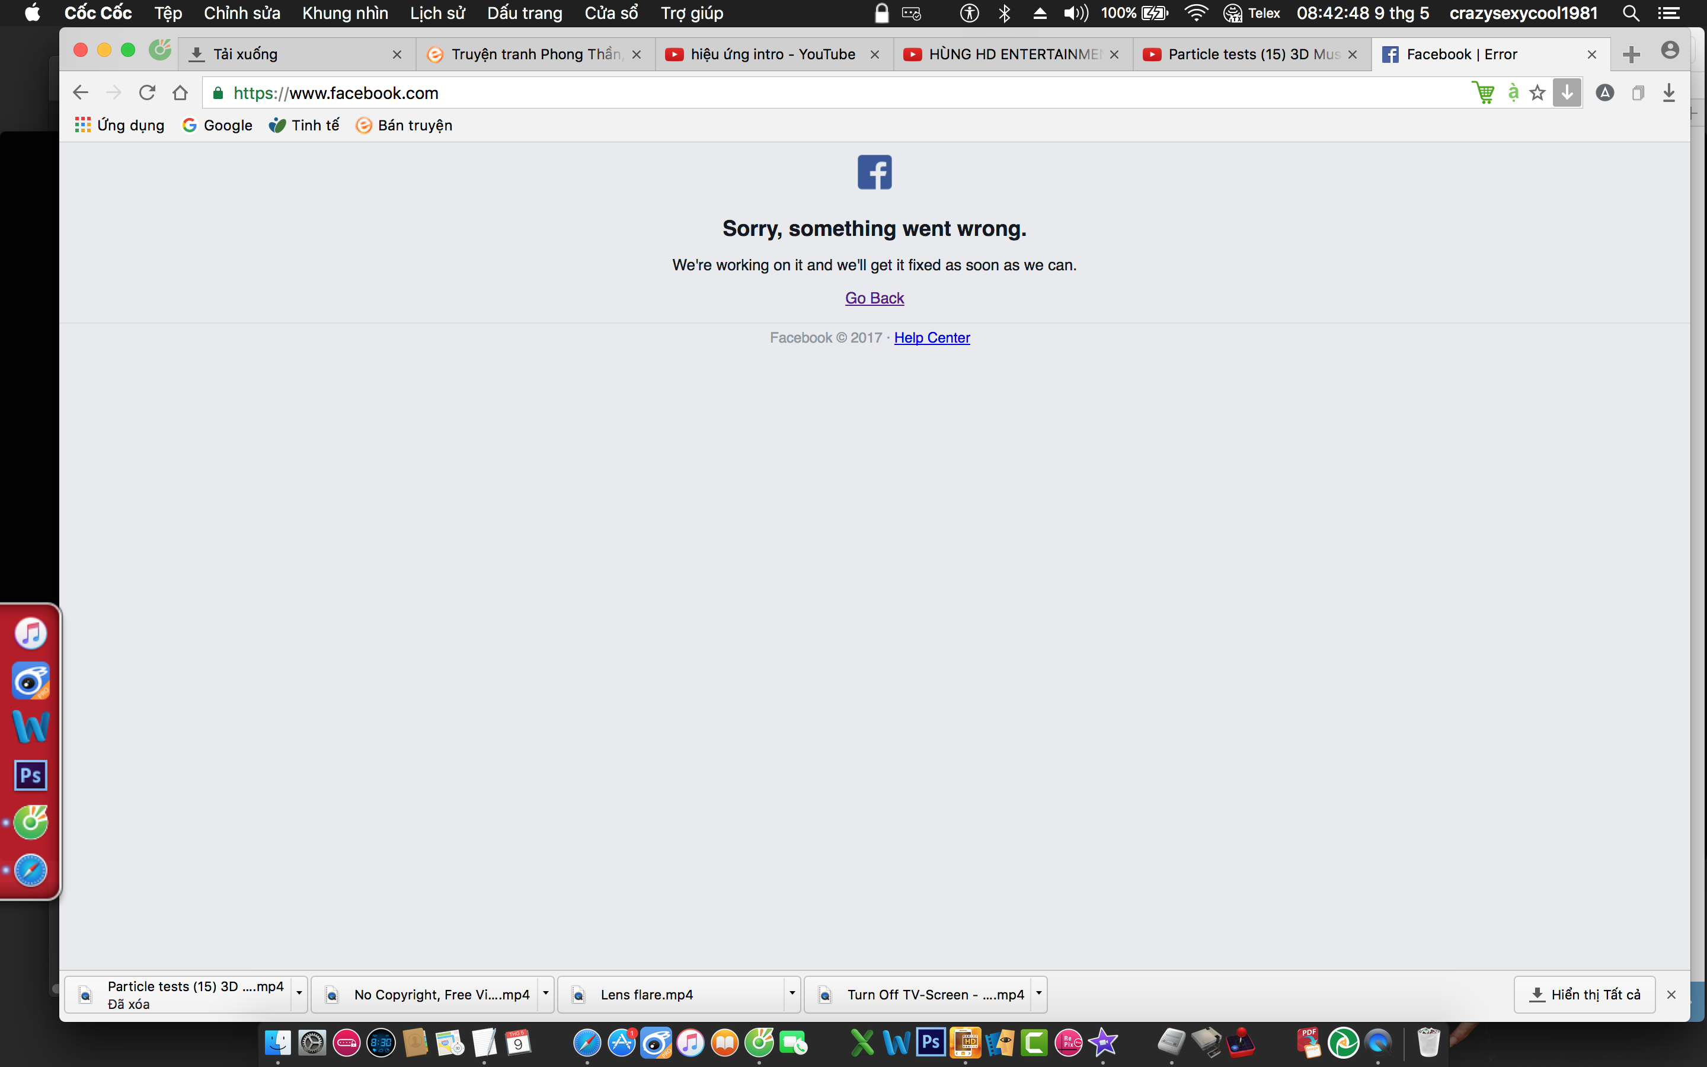The height and width of the screenshot is (1067, 1707).
Task: Open the Tệp menu
Action: click(168, 12)
